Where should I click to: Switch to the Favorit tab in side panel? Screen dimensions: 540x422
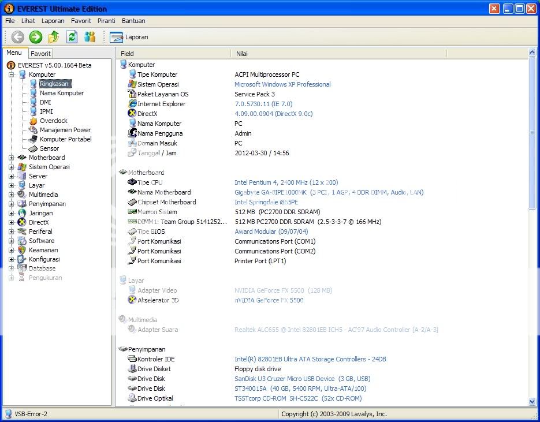40,53
